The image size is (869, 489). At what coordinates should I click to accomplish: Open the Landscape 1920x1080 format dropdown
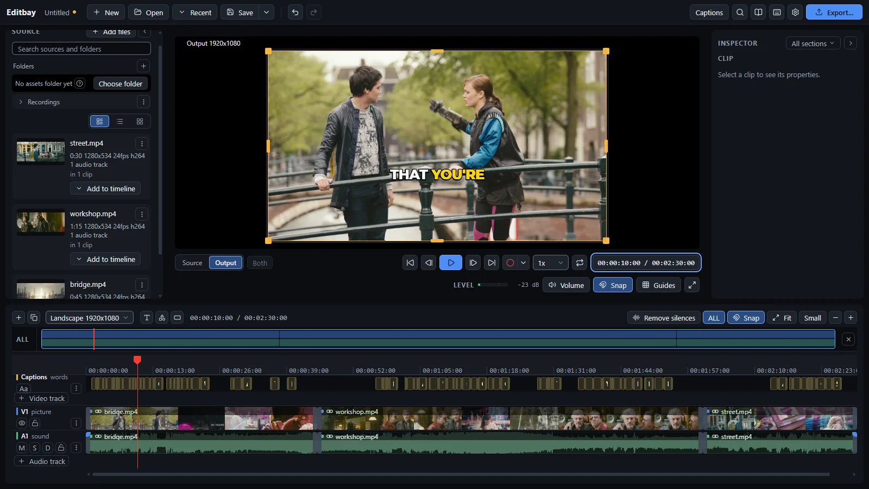coord(90,318)
